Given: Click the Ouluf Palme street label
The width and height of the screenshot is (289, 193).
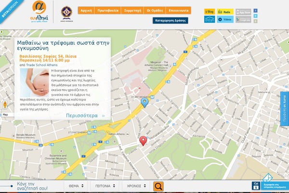Looking at the screenshot, I should (246, 135).
